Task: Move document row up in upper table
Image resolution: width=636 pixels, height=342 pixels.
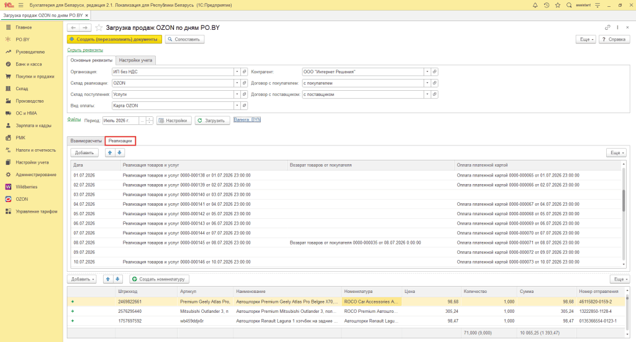Action: pos(110,153)
